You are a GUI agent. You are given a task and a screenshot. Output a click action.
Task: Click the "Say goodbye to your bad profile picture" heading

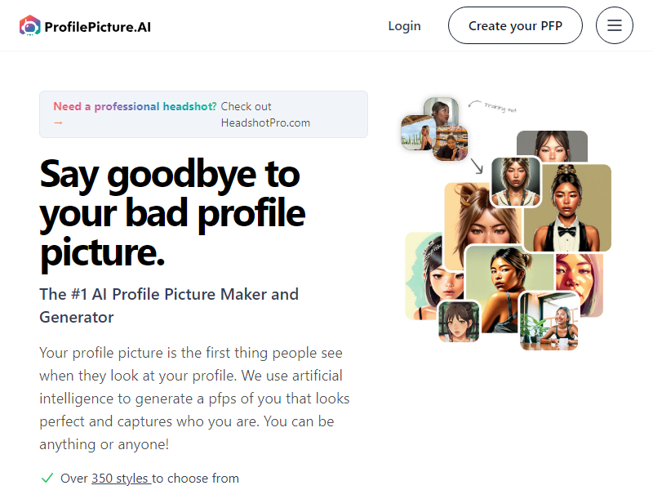point(172,214)
